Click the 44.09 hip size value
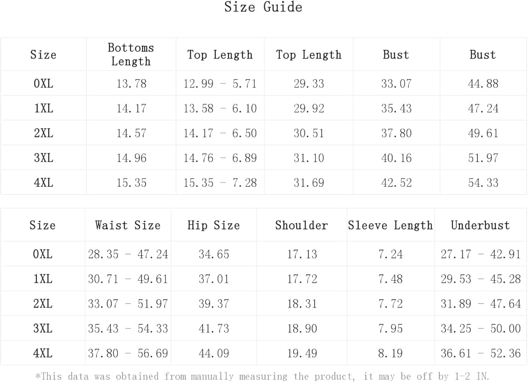 214,352
